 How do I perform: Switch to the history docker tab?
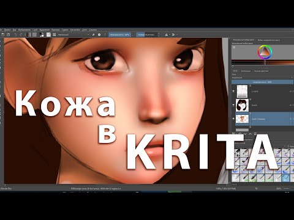(x=262, y=71)
